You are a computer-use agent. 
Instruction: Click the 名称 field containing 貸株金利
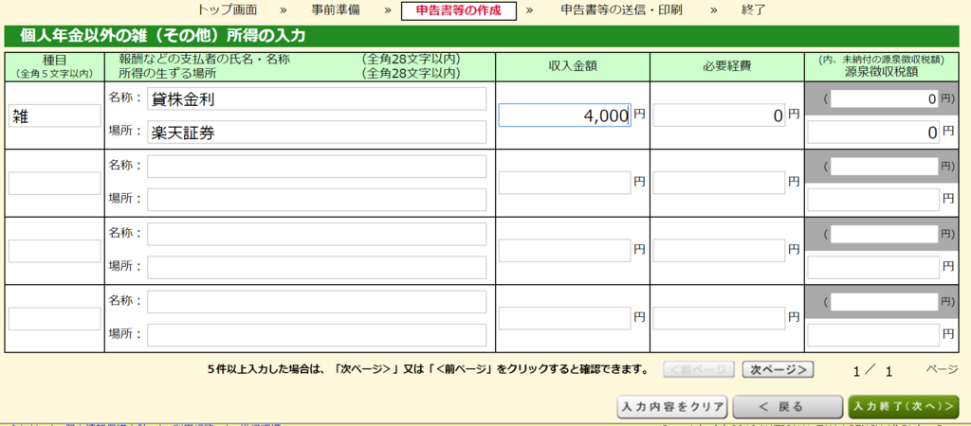tap(317, 98)
